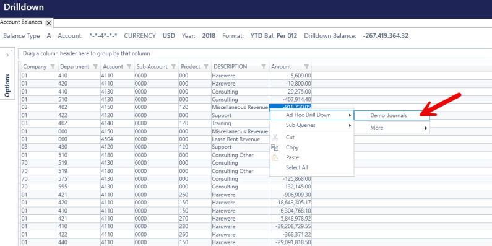Choose Cut in the context menu
The height and width of the screenshot is (246, 492).
point(312,138)
